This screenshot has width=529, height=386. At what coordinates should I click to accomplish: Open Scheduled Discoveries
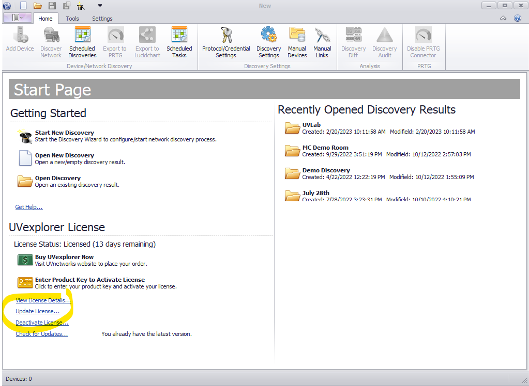(82, 42)
